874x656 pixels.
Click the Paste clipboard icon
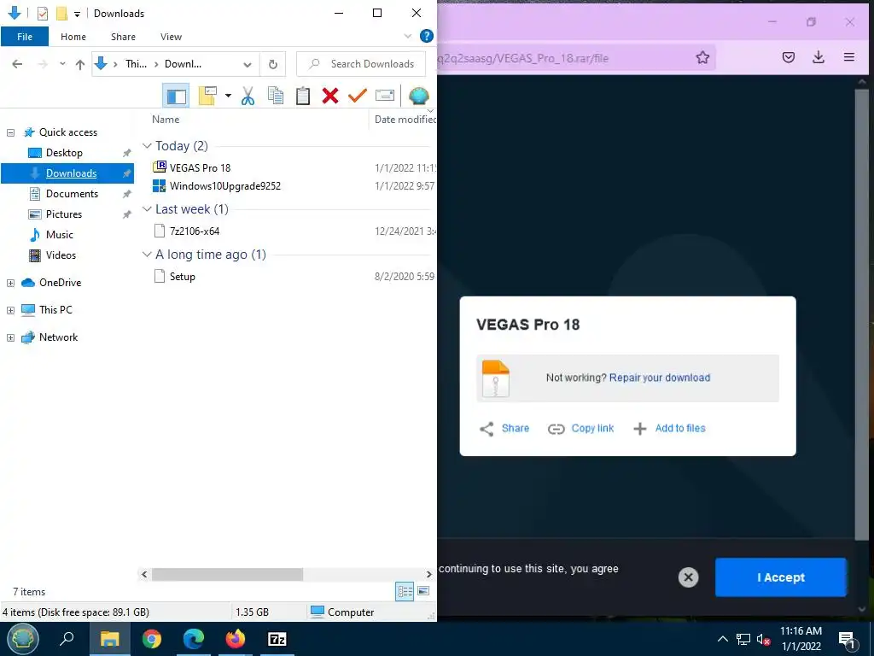pos(303,96)
